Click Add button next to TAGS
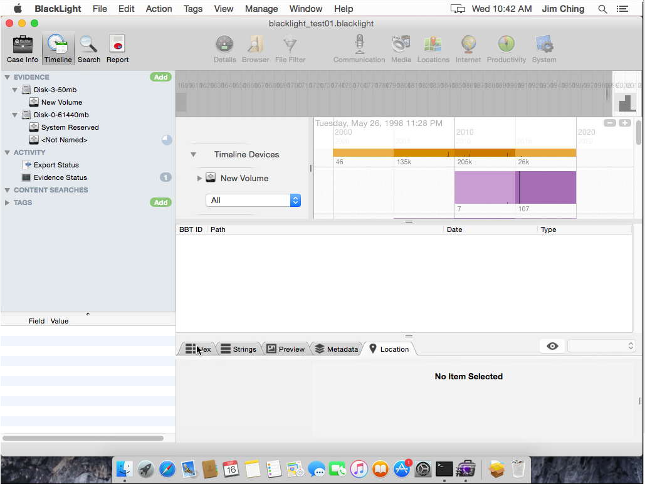This screenshot has width=645, height=484. click(160, 203)
